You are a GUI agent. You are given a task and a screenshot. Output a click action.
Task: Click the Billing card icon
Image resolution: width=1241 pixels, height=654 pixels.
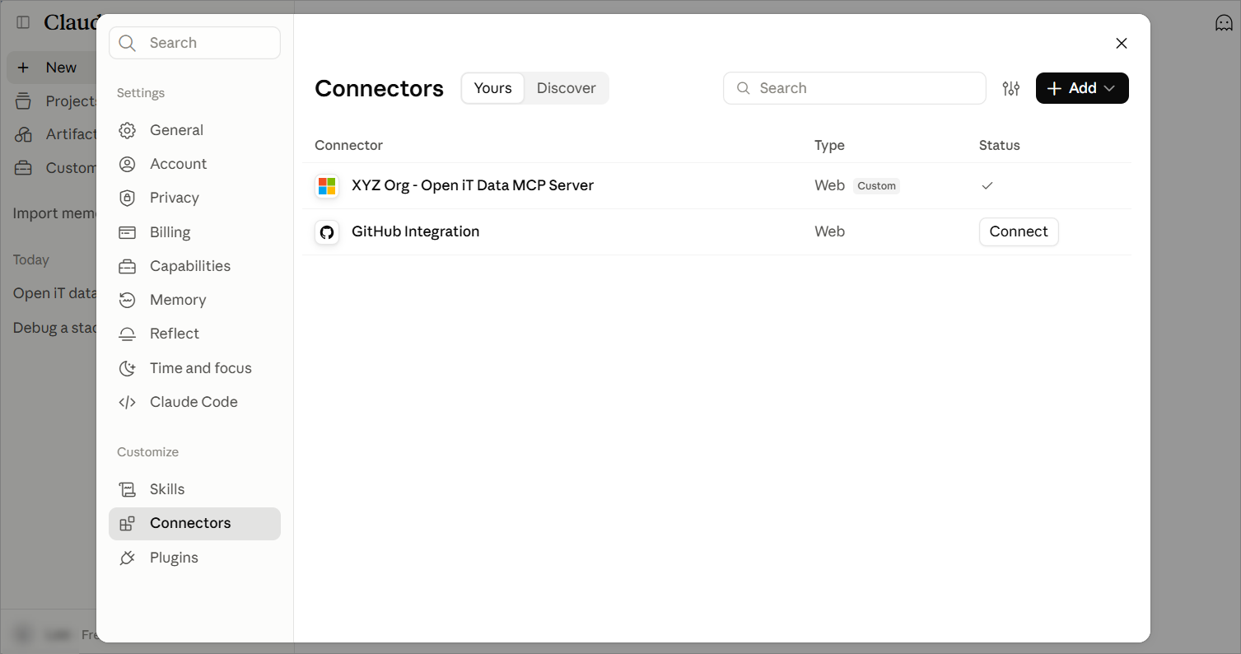127,232
